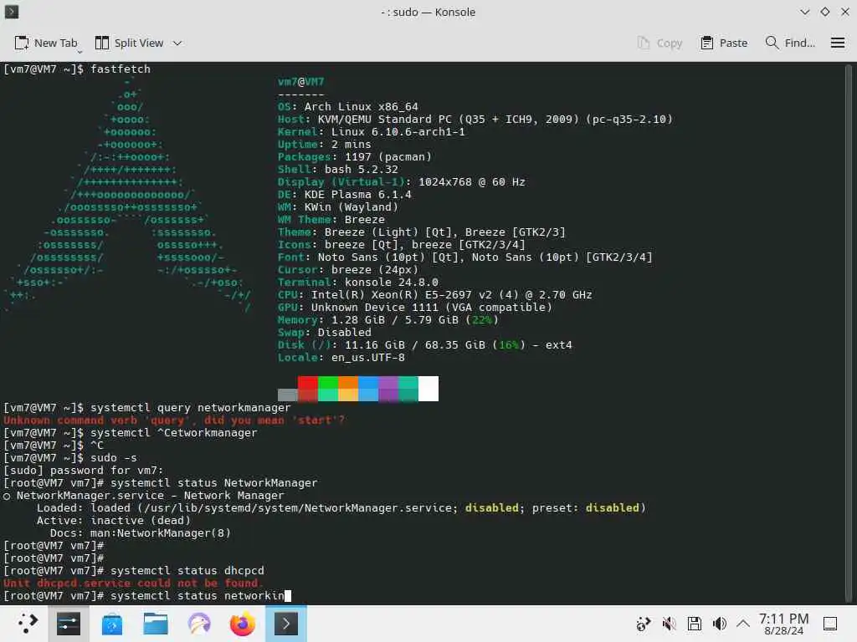Open the clock showing 7:11 PM

coord(783,624)
